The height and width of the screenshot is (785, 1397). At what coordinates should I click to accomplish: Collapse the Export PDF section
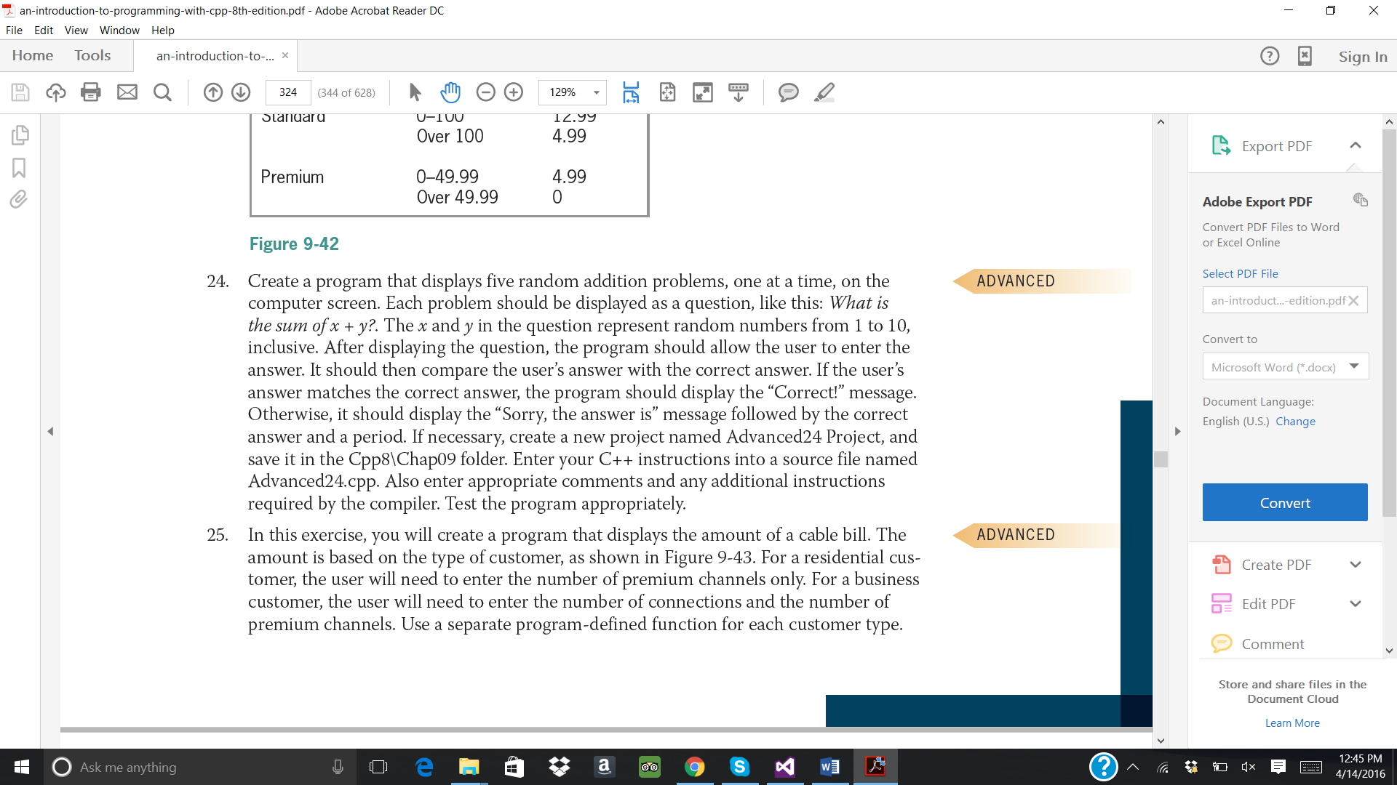(1356, 145)
